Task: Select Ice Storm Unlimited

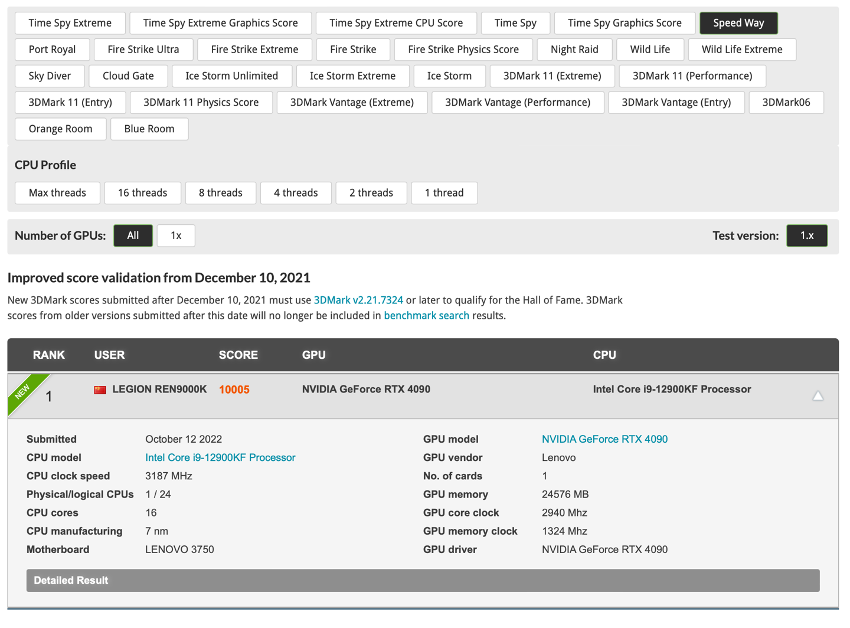Action: tap(231, 76)
